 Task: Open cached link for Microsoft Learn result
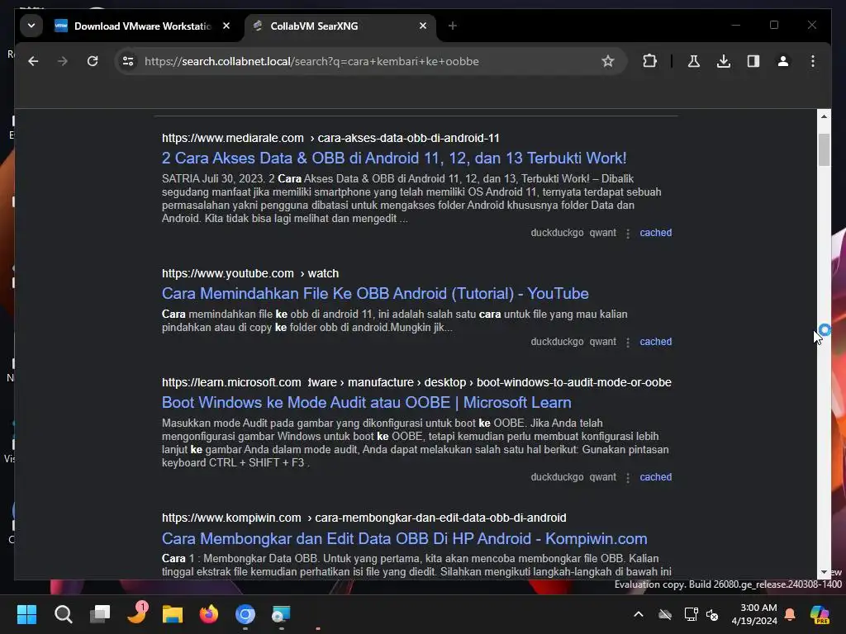655,477
